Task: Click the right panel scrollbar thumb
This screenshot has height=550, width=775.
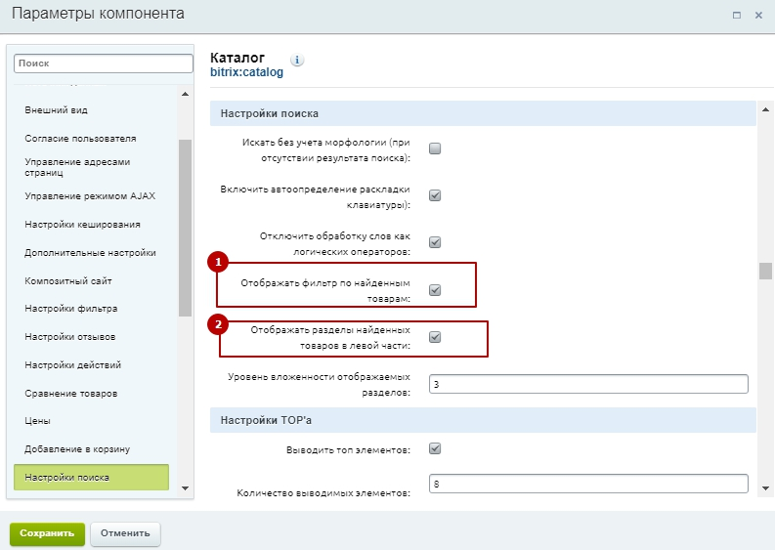Action: [x=765, y=271]
